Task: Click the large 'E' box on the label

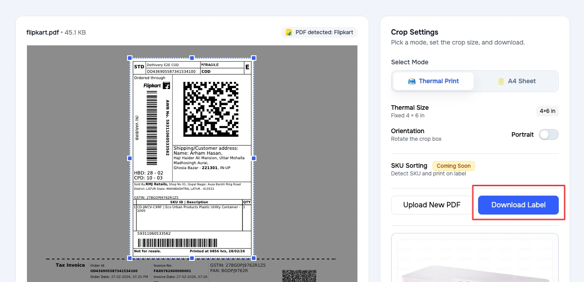Action: (x=247, y=68)
